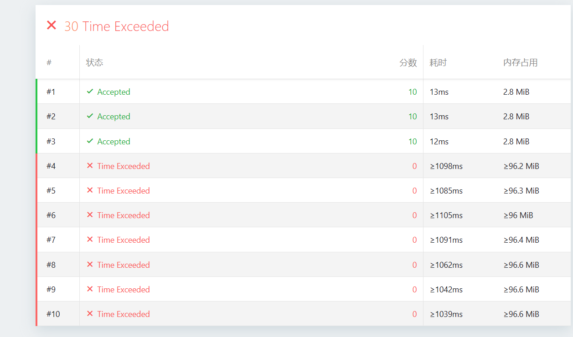Click the red X icon in row #6
573x337 pixels.
point(90,215)
